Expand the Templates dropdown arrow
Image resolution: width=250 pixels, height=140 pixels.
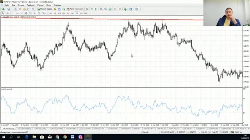pos(139,9)
